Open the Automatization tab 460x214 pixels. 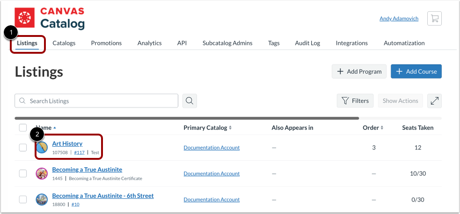[404, 43]
